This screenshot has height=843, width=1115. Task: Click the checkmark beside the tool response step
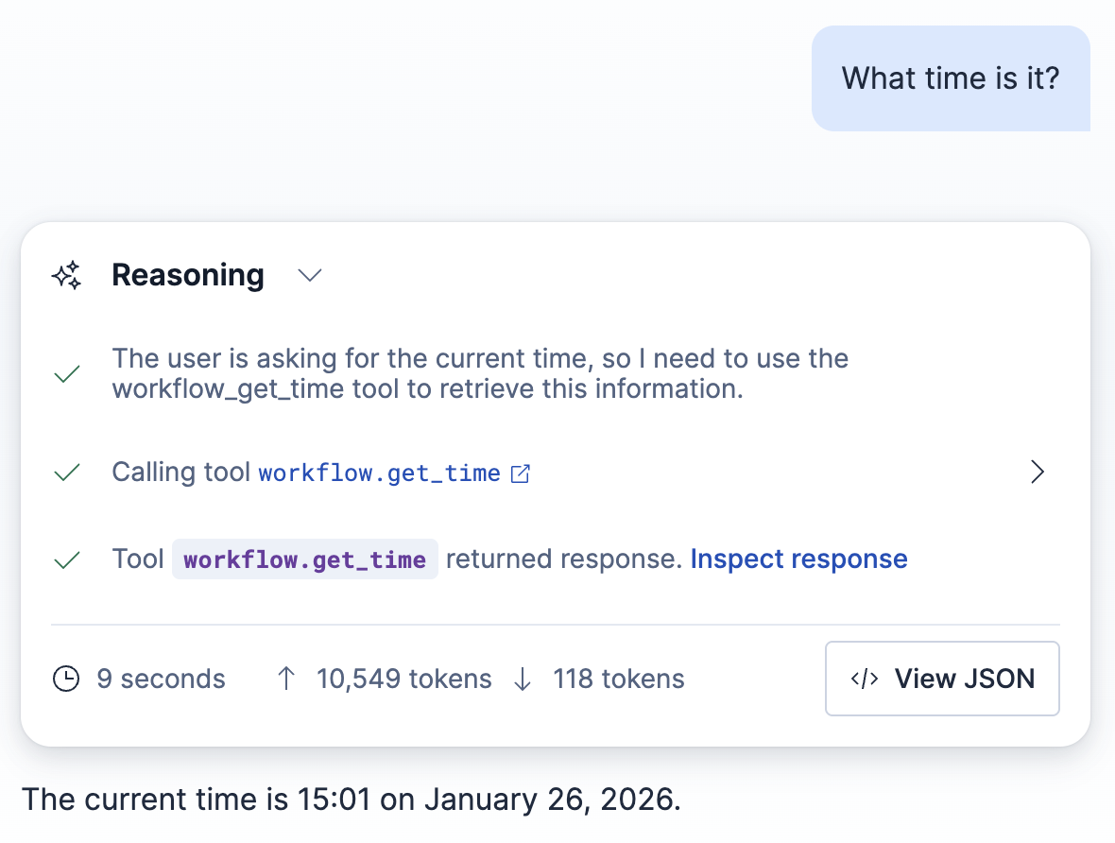tap(66, 559)
